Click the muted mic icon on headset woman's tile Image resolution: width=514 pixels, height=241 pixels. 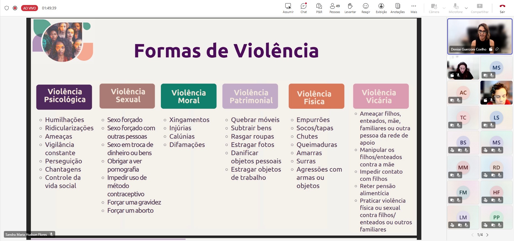point(458,75)
